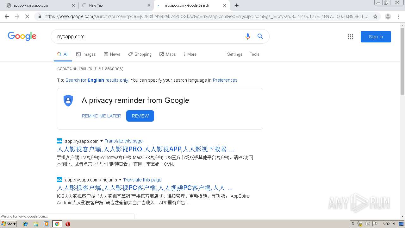
Task: Click Search for English results only
Action: coord(97,80)
